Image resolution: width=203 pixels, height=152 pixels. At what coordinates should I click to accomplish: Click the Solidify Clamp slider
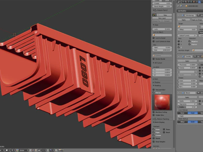187,68
